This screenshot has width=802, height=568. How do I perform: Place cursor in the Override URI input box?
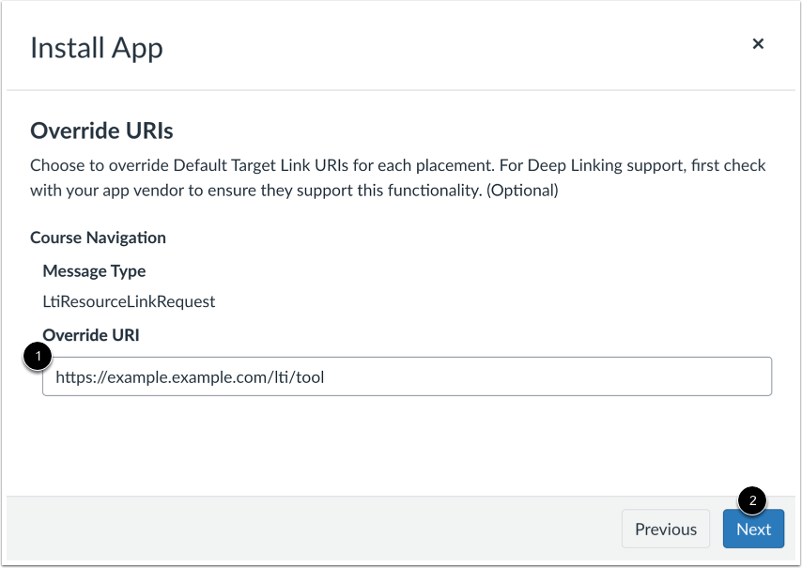(409, 376)
